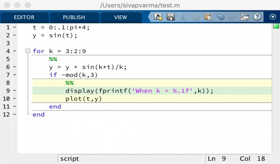Viewport: 280px width, 164px height.
Task: Set breakpoint dash on line 2
Action: click(x=15, y=35)
